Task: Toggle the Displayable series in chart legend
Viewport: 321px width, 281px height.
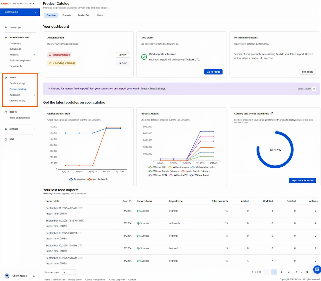Action: [x=77, y=179]
